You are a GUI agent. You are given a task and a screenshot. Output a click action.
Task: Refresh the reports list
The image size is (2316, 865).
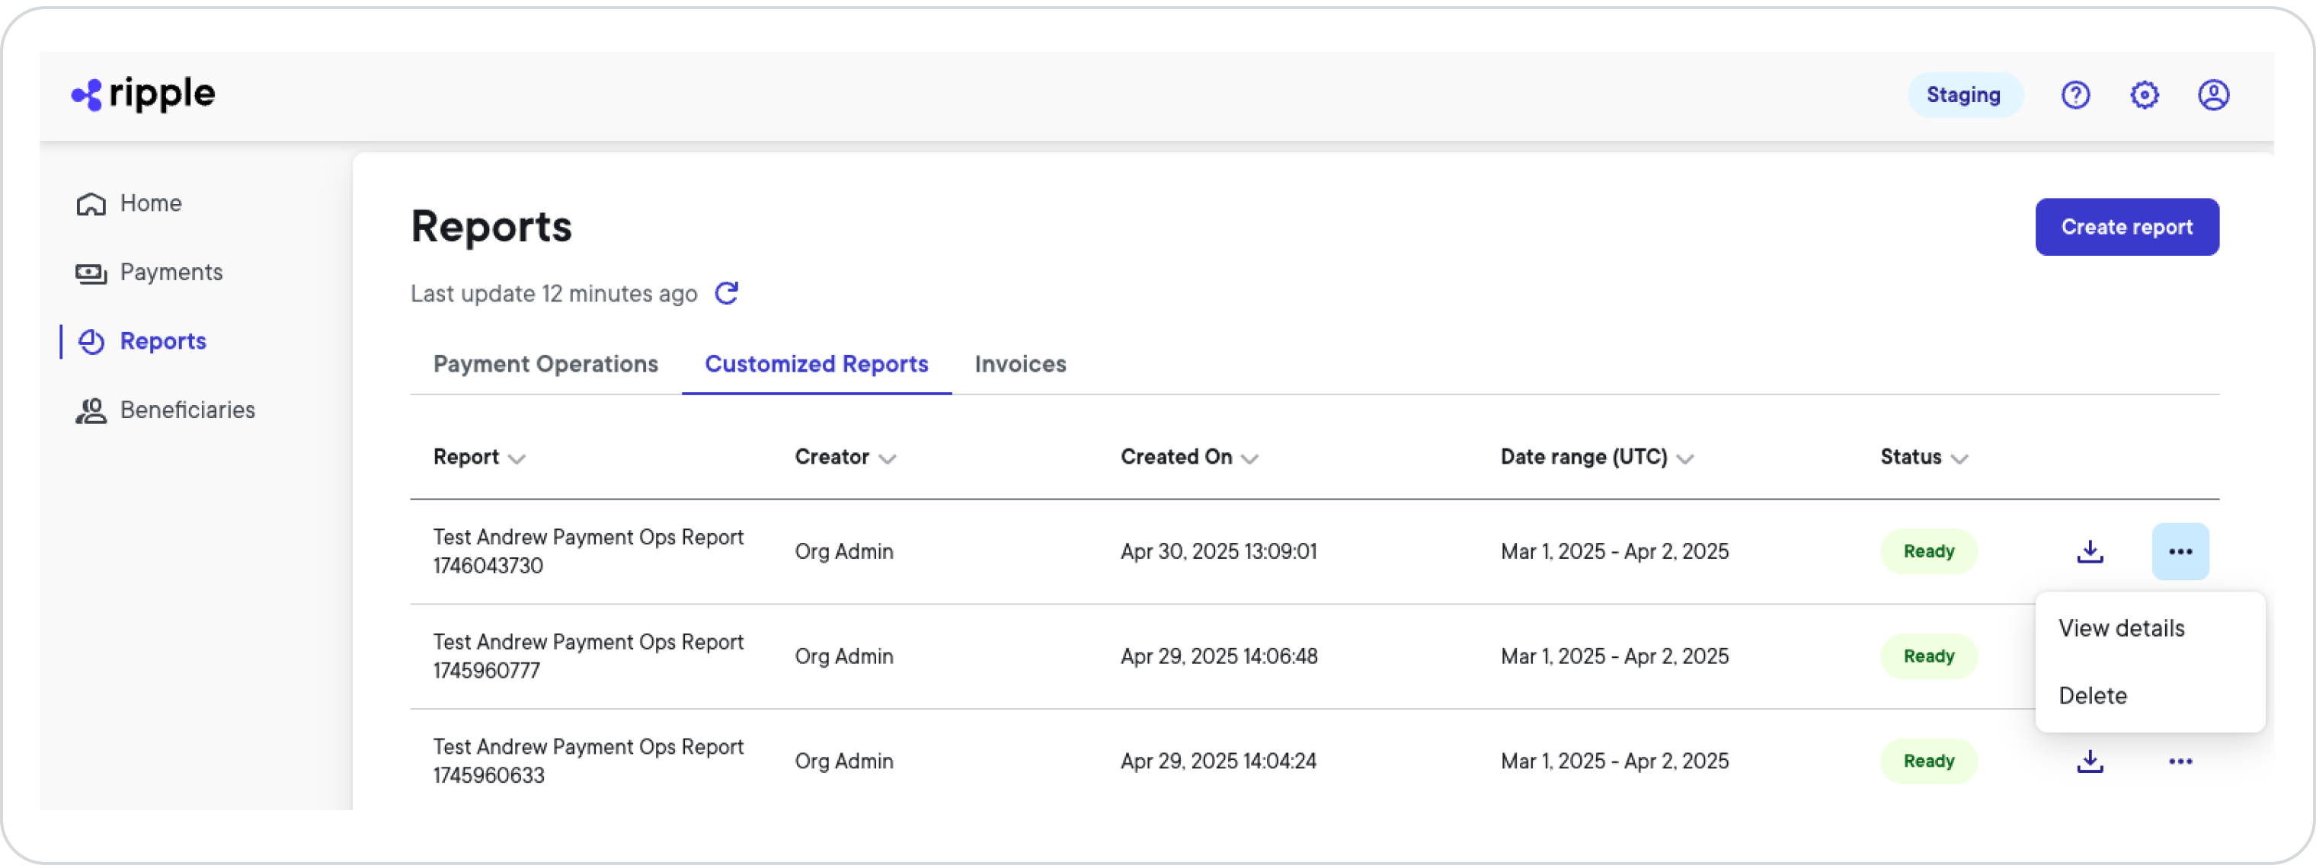click(x=728, y=293)
